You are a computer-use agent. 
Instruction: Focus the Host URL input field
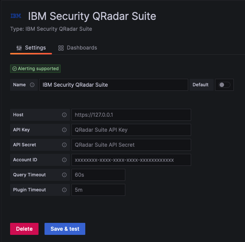pyautogui.click(x=131, y=115)
